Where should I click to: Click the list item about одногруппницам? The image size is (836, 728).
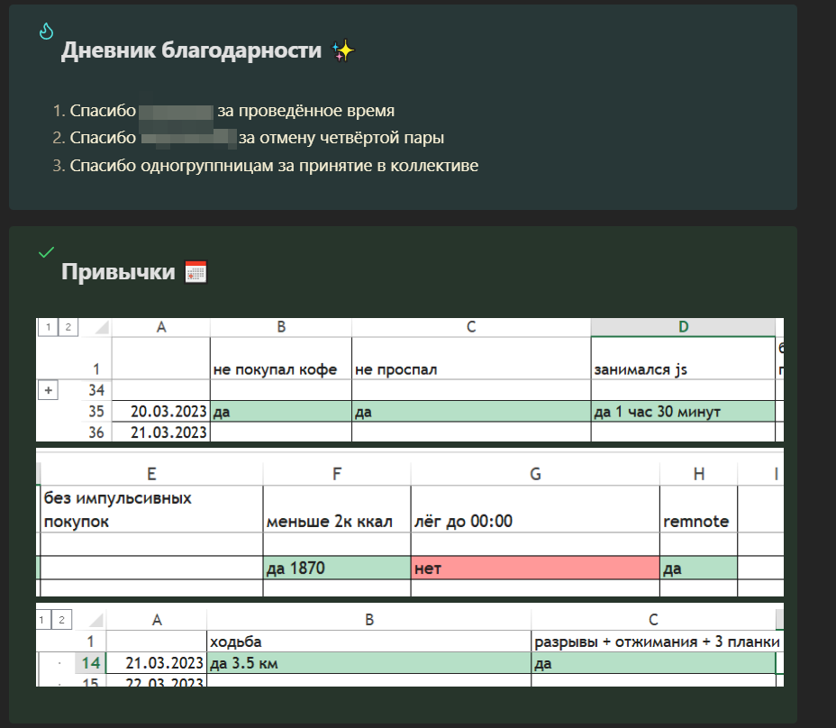pyautogui.click(x=274, y=166)
